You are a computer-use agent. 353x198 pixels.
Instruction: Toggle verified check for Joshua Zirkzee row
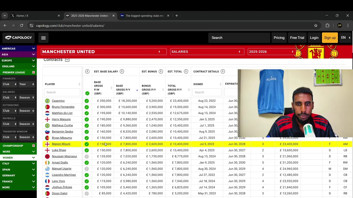[87, 187]
